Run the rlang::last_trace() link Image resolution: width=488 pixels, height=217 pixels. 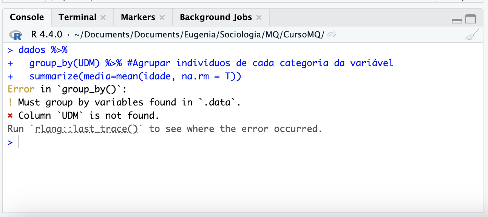point(86,129)
